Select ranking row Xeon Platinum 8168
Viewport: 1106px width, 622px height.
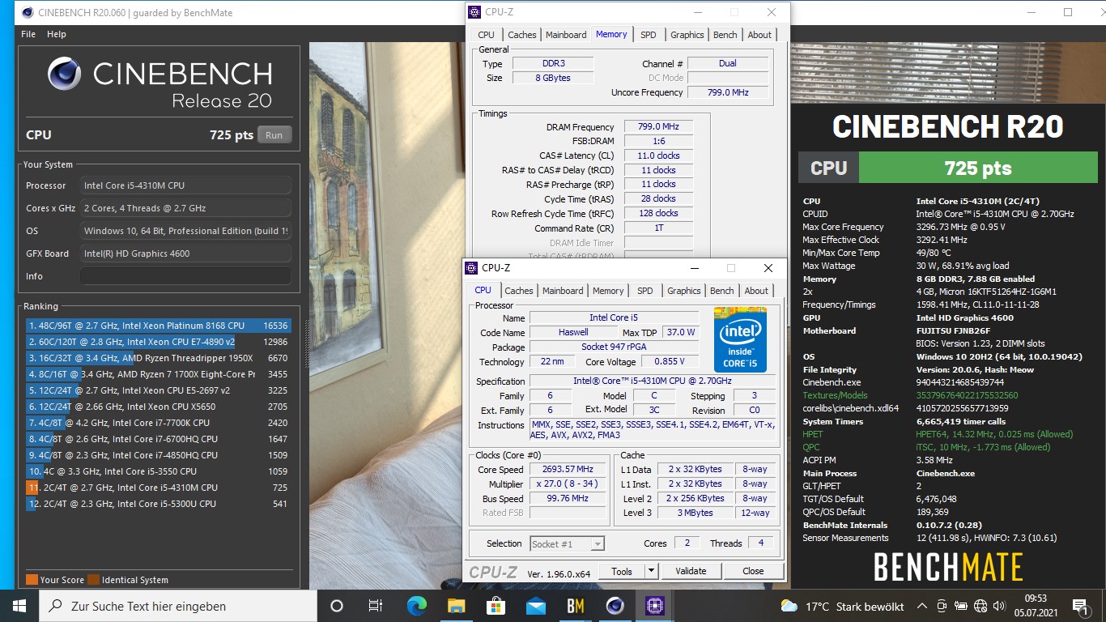coord(157,326)
